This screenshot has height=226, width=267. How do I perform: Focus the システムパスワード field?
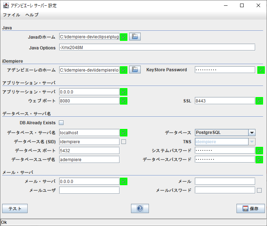[x=225, y=150]
